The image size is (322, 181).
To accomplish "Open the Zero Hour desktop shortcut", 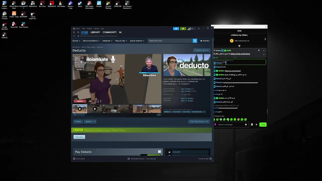I will coord(42,4).
